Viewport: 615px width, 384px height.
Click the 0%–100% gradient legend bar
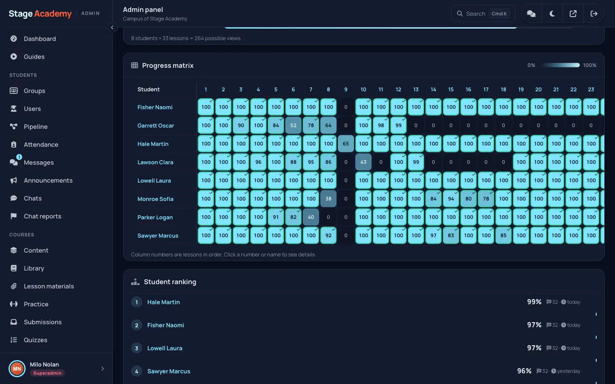click(x=561, y=65)
